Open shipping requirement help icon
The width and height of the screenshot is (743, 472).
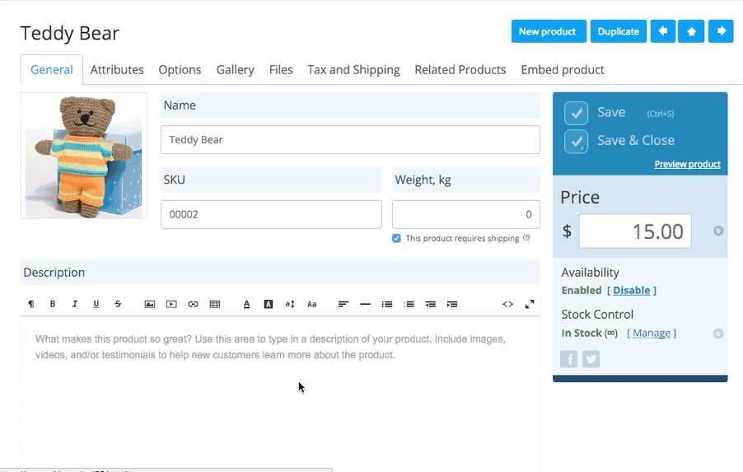click(526, 238)
